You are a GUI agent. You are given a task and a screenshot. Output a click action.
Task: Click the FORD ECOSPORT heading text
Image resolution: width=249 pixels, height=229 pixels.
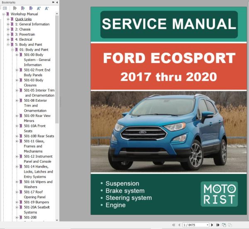coord(169,58)
